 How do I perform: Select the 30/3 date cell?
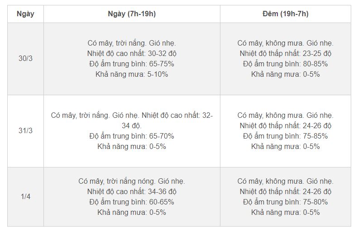[x=25, y=59]
